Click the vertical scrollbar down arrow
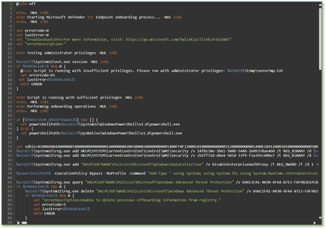326x229 pixels. (321, 218)
